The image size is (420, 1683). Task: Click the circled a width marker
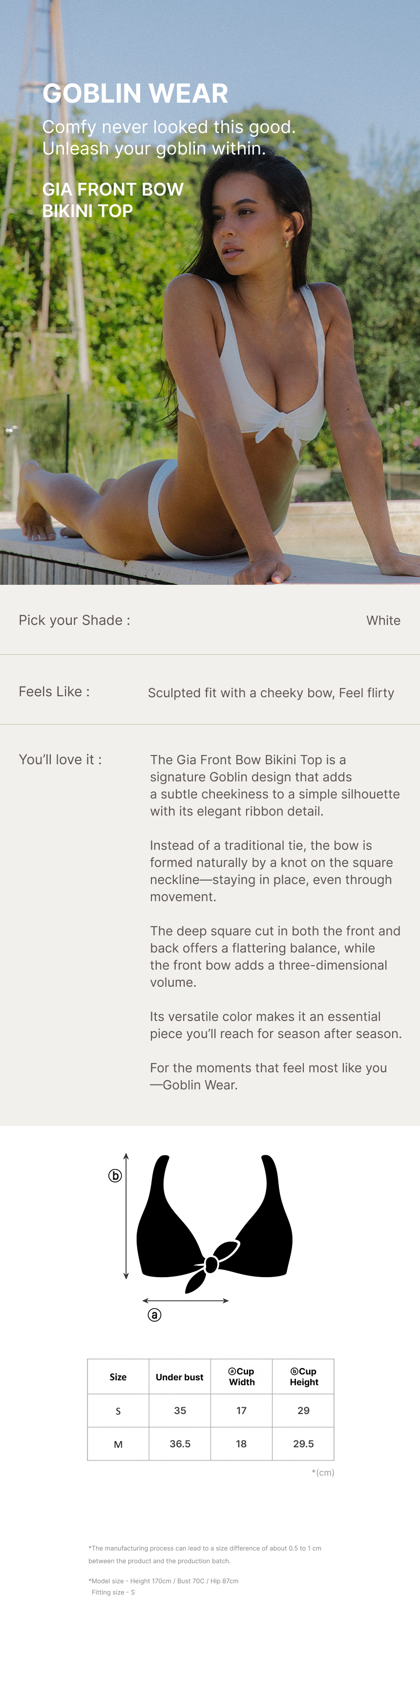[154, 1314]
